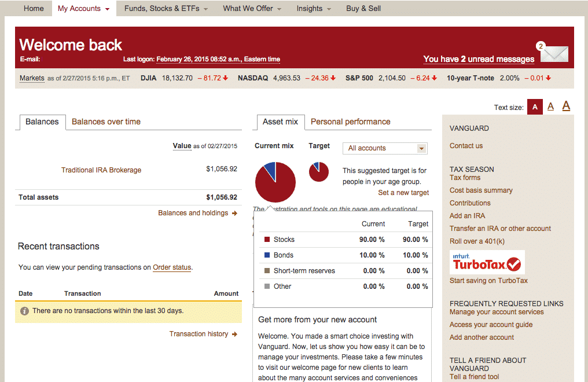Click the small Target pie chart
The image size is (588, 382).
point(319,172)
